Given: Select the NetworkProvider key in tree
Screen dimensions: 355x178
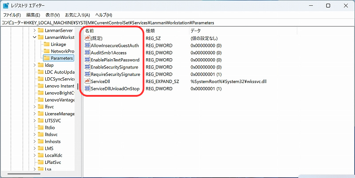Looking at the screenshot, I should click(x=62, y=51).
